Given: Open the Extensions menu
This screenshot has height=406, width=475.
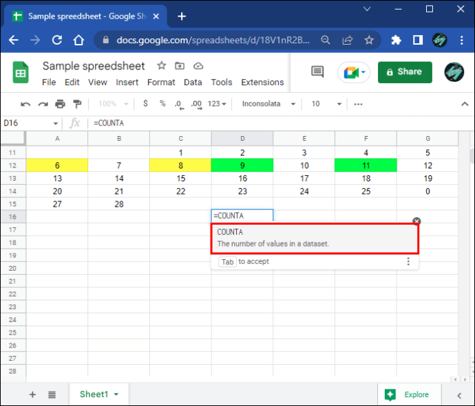Looking at the screenshot, I should pyautogui.click(x=262, y=82).
